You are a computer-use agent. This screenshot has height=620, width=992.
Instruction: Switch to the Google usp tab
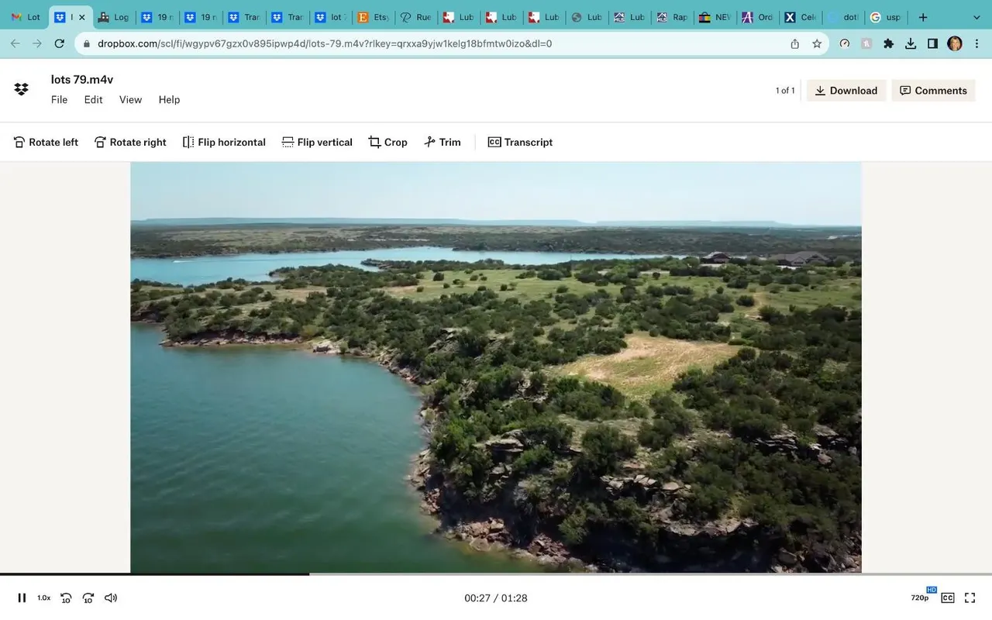[885, 17]
